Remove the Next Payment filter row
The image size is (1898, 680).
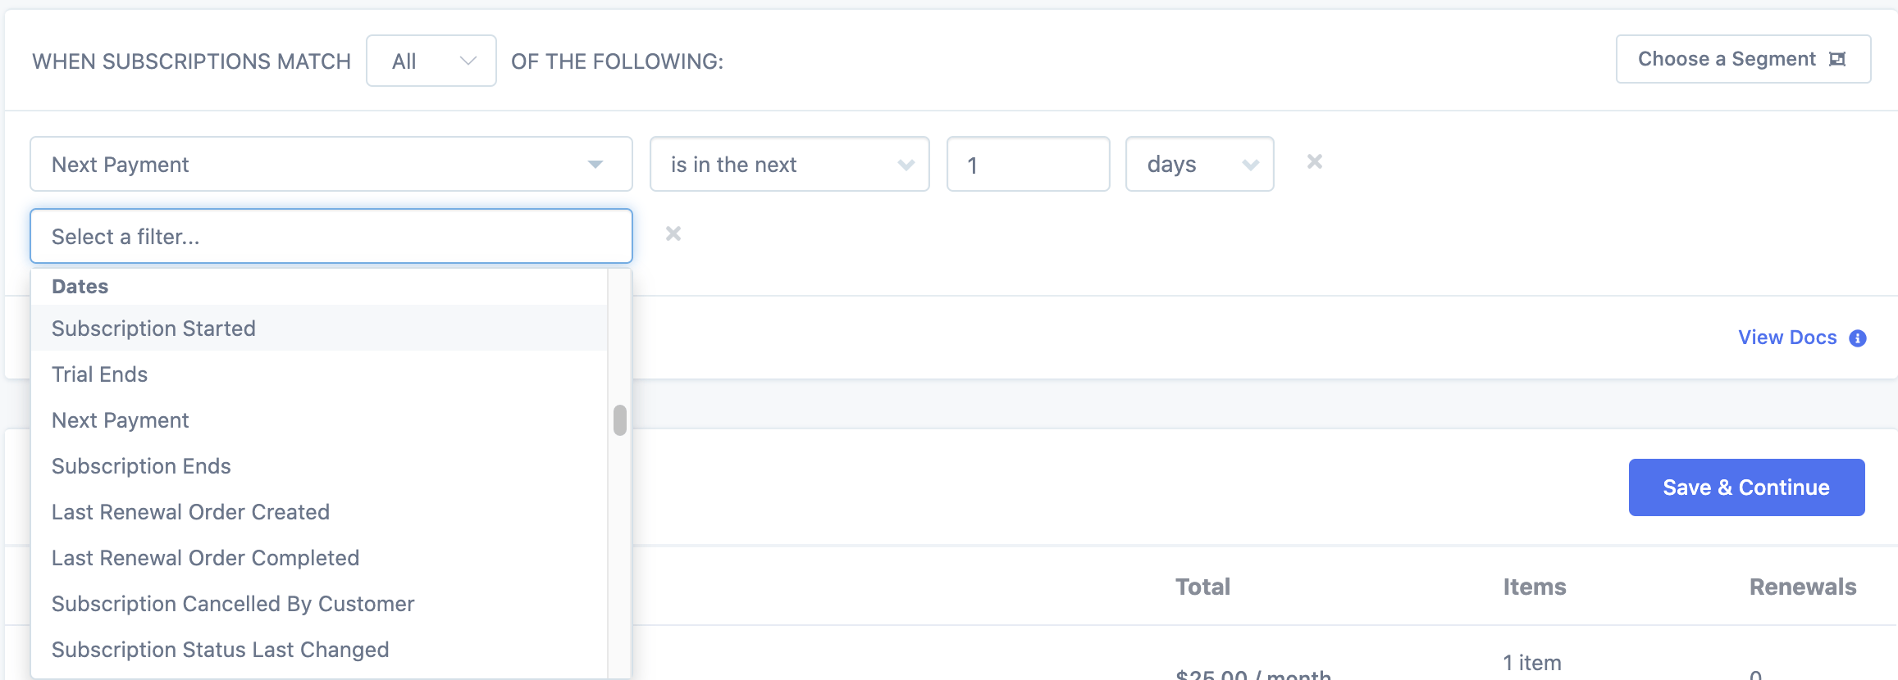pos(1314,161)
